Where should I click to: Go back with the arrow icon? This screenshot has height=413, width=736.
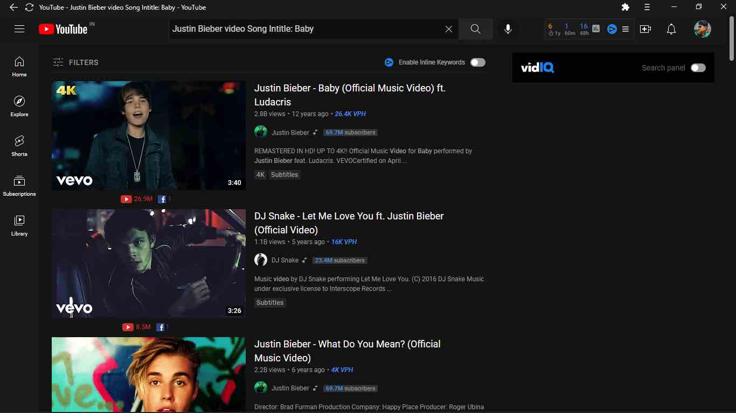(13, 7)
